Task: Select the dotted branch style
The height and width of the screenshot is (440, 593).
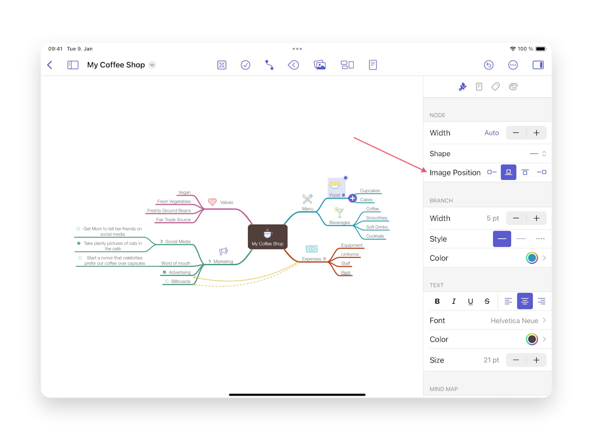Action: coord(522,239)
